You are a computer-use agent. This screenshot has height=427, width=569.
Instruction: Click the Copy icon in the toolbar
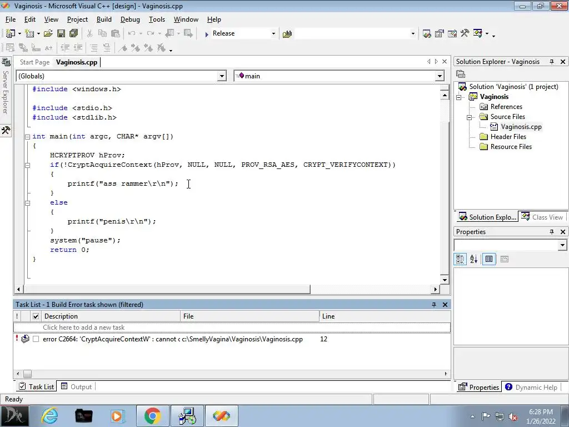[102, 33]
